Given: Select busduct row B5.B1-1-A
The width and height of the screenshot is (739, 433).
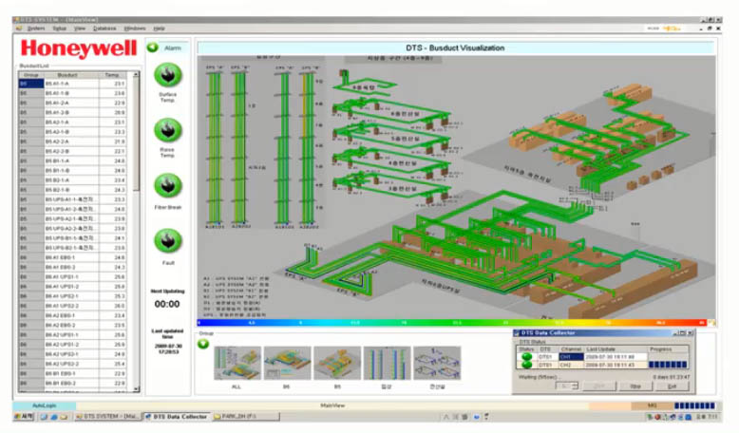Looking at the screenshot, I should click(72, 160).
